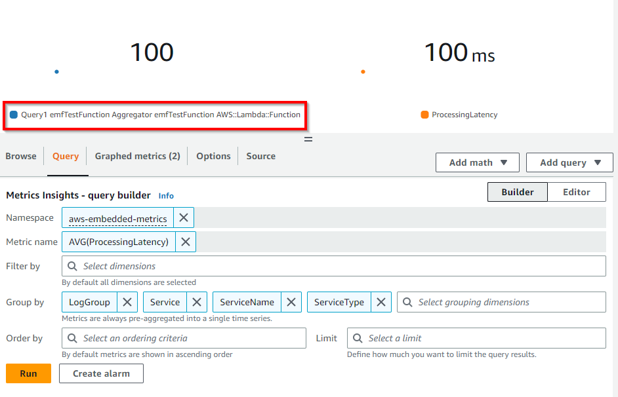Viewport: 618px width, 397px height.
Task: Click the Run button
Action: [x=28, y=373]
